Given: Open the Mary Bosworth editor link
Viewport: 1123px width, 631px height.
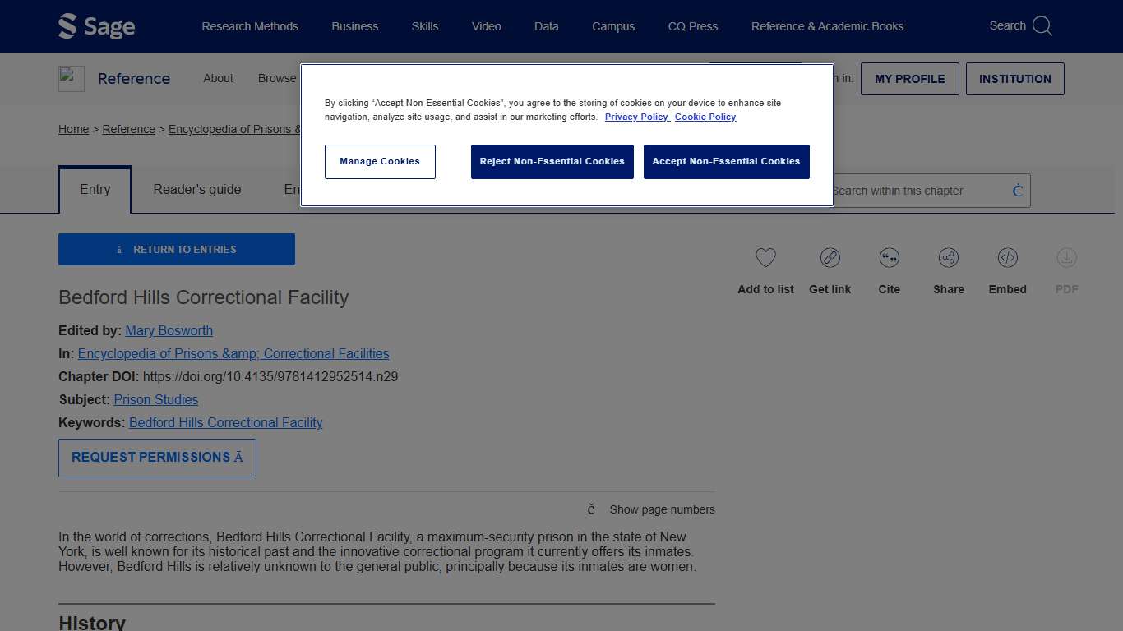Looking at the screenshot, I should (x=169, y=330).
